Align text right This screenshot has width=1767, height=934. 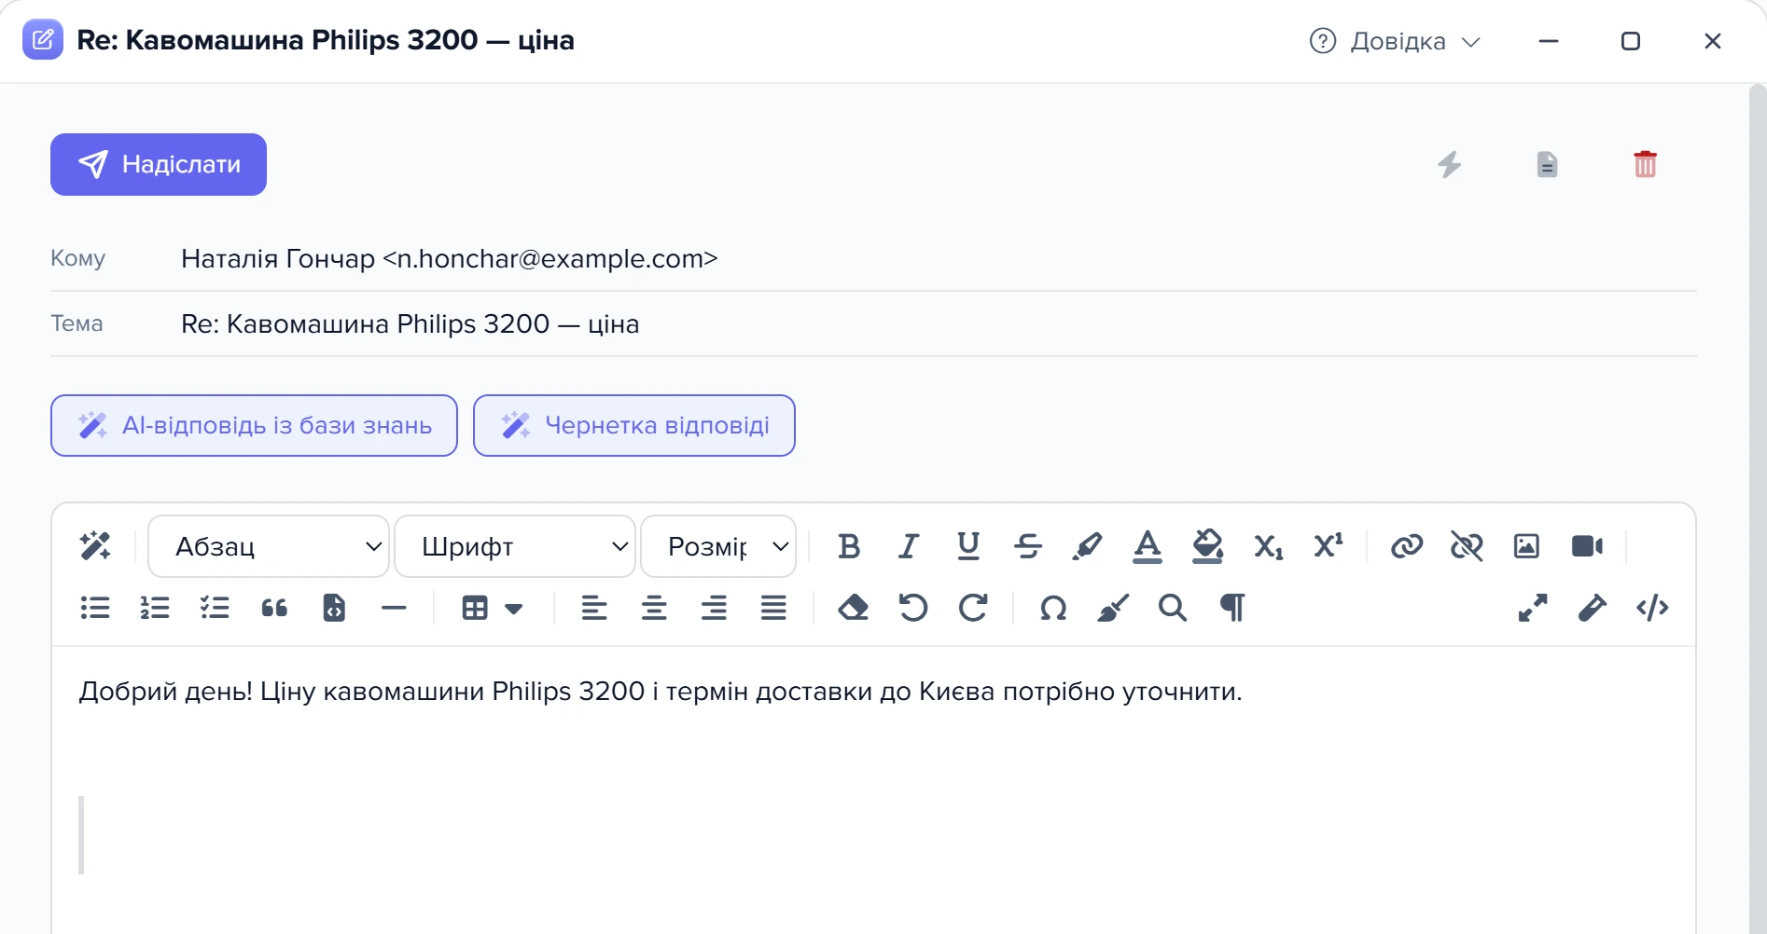point(714,608)
